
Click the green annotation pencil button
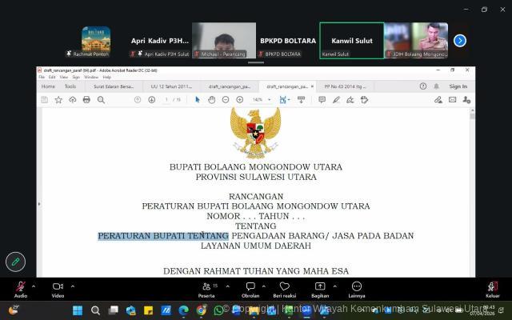pos(15,262)
